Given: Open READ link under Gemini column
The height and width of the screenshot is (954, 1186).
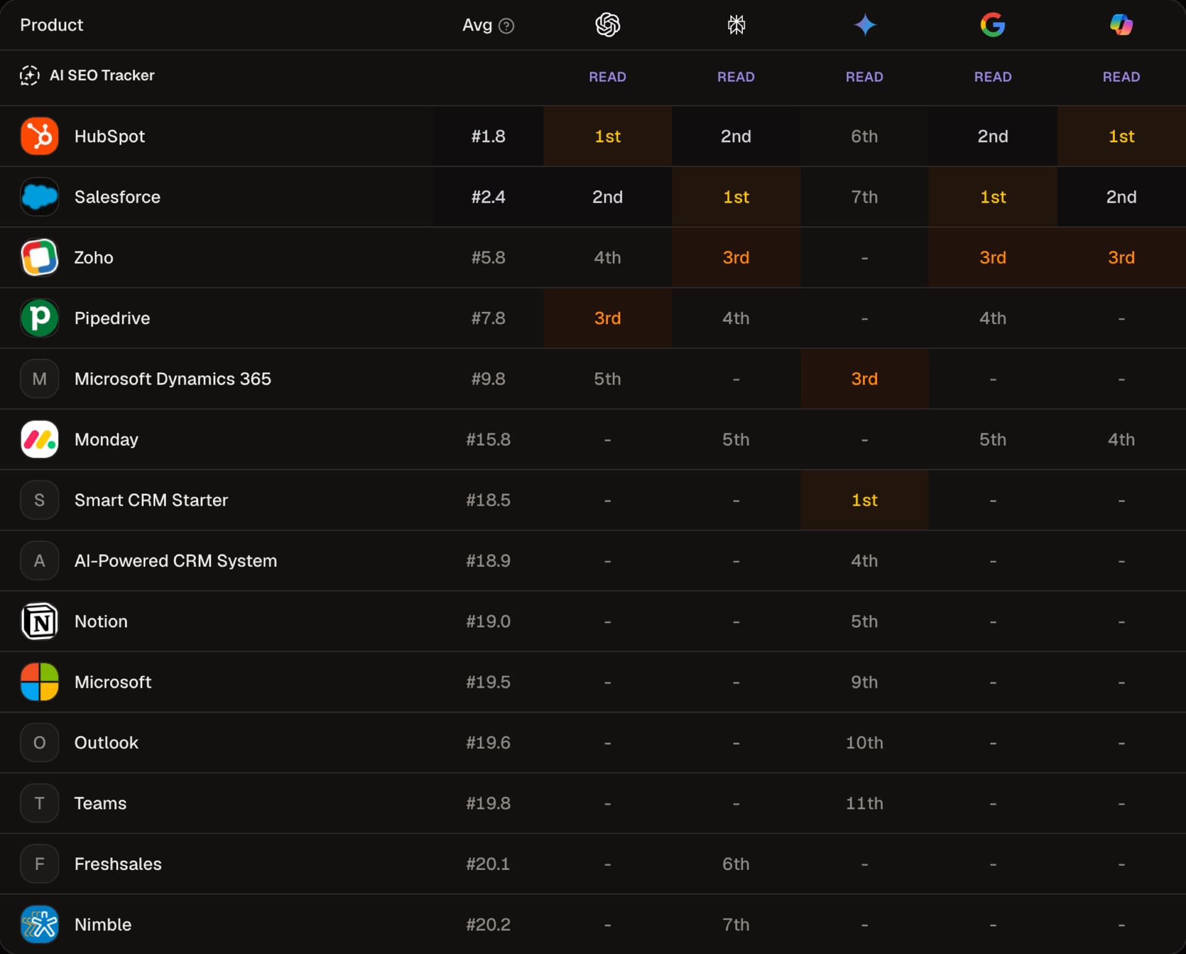Looking at the screenshot, I should (864, 77).
